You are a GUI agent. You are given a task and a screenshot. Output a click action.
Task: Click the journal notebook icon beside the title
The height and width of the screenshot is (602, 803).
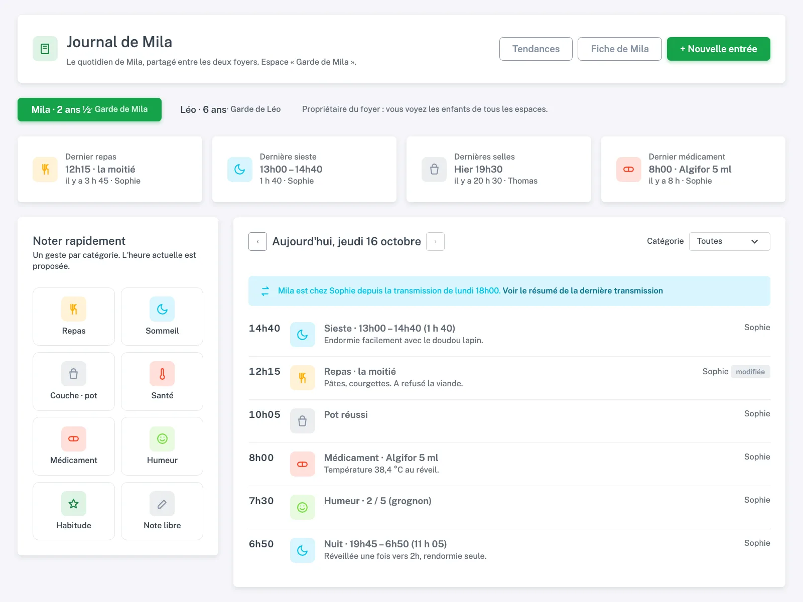coord(45,49)
